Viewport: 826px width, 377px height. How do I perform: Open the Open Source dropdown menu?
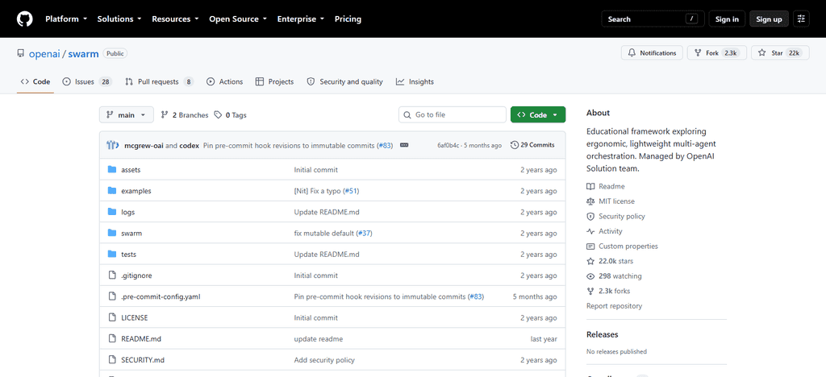point(238,19)
